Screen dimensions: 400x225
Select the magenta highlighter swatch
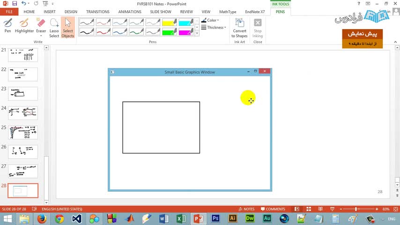click(186, 32)
